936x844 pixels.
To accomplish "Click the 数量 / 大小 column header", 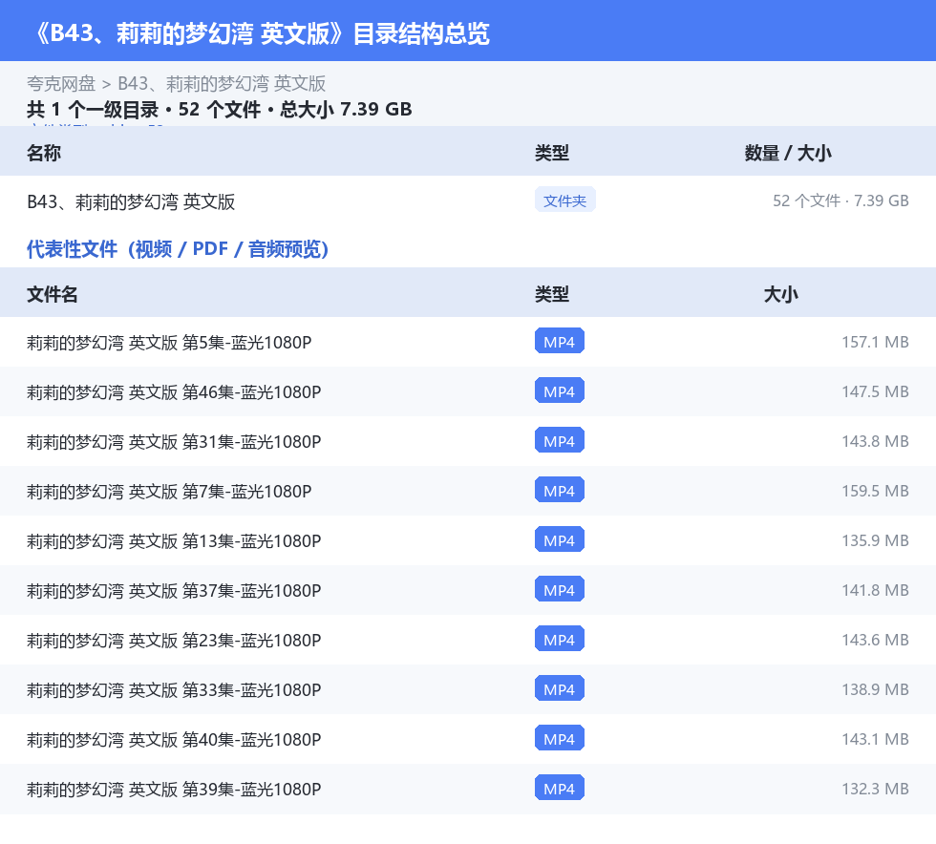I will click(788, 153).
